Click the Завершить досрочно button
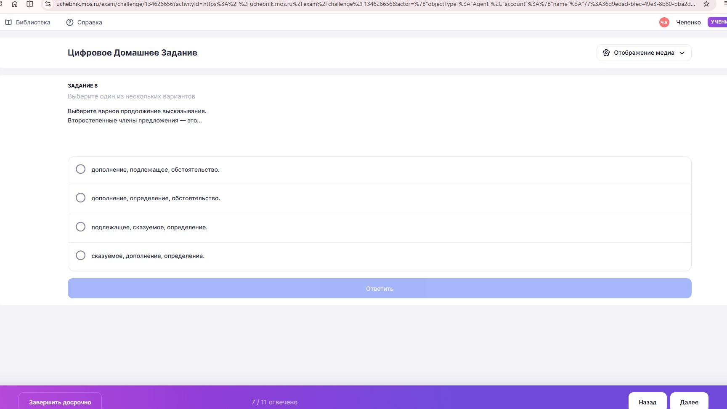 click(x=60, y=402)
